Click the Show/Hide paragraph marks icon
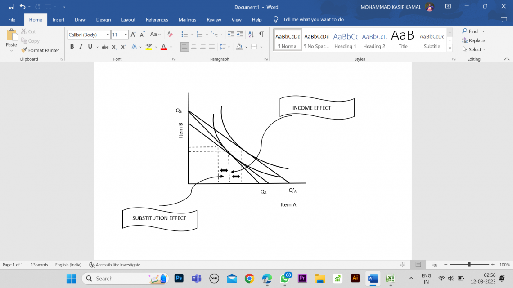The height and width of the screenshot is (288, 513). [x=261, y=35]
